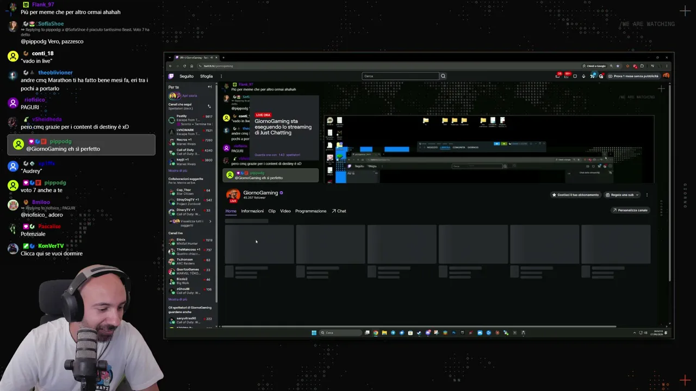696x391 pixels.
Task: Open the Sfoglia menu item
Action: 207,76
